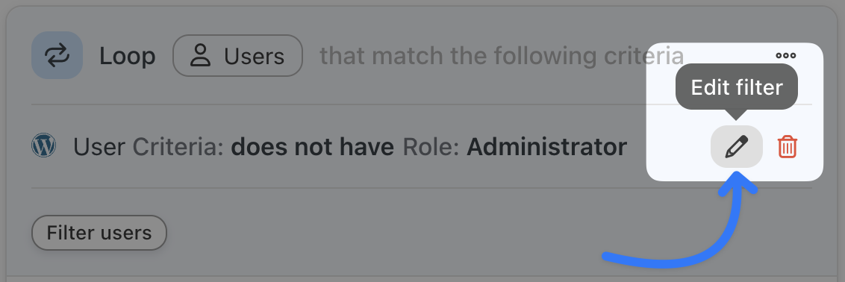Screen dimensions: 845x282
Task: Click the Loop heading label
Action: coord(127,56)
